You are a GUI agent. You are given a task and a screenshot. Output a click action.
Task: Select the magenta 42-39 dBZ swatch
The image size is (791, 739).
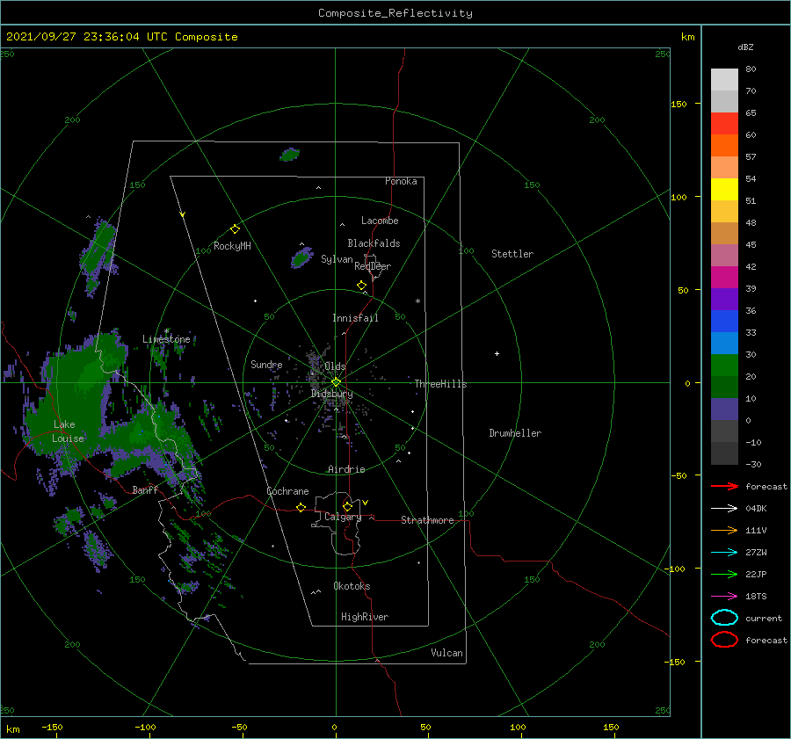pos(724,278)
